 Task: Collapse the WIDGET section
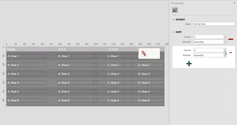(174, 20)
